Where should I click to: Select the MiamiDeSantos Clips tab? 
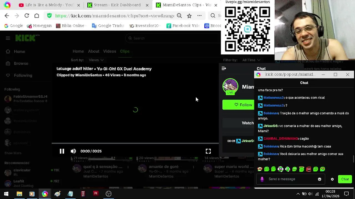(x=183, y=5)
